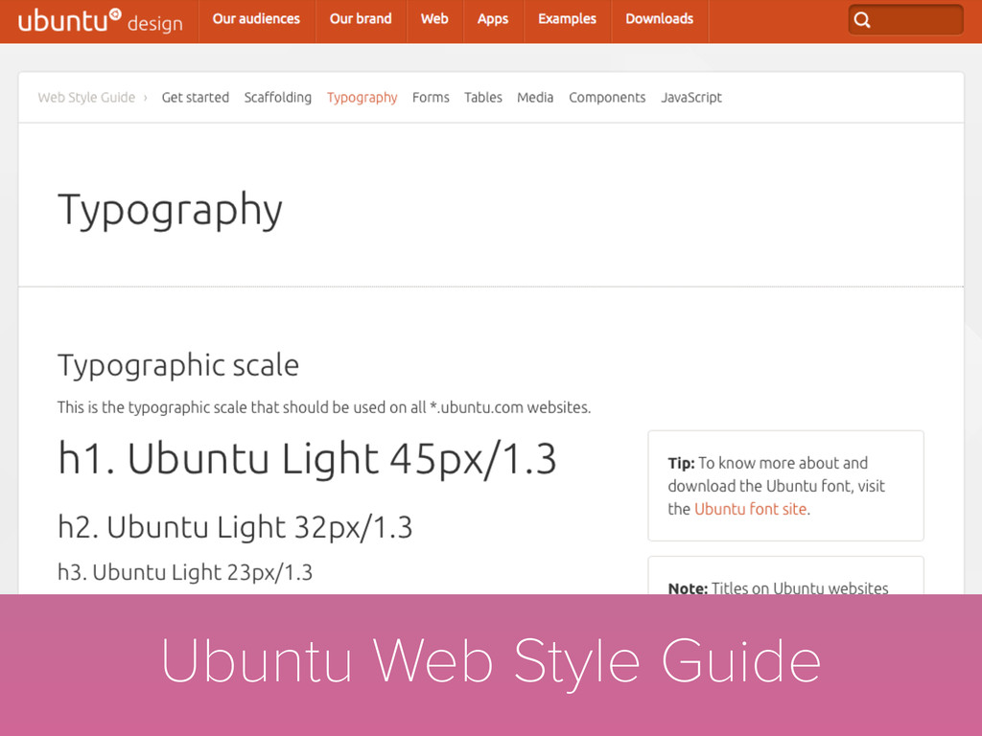This screenshot has height=736, width=982.
Task: Switch to the Scaffolding tab
Action: 278,98
